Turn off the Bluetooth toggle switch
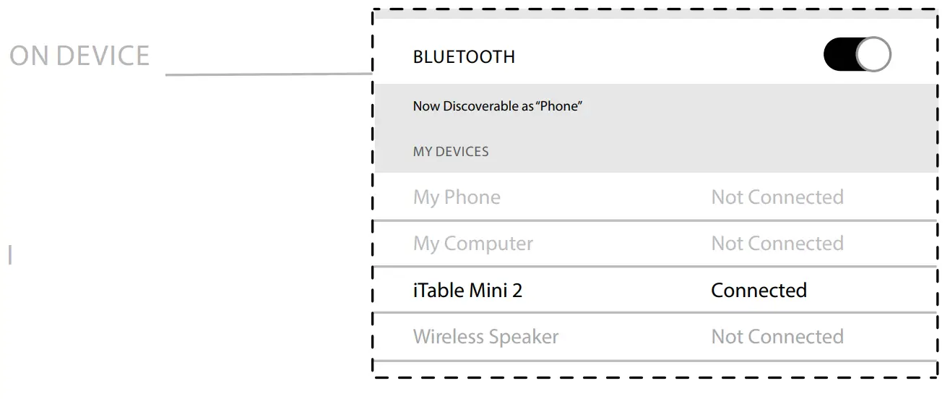 pyautogui.click(x=857, y=55)
